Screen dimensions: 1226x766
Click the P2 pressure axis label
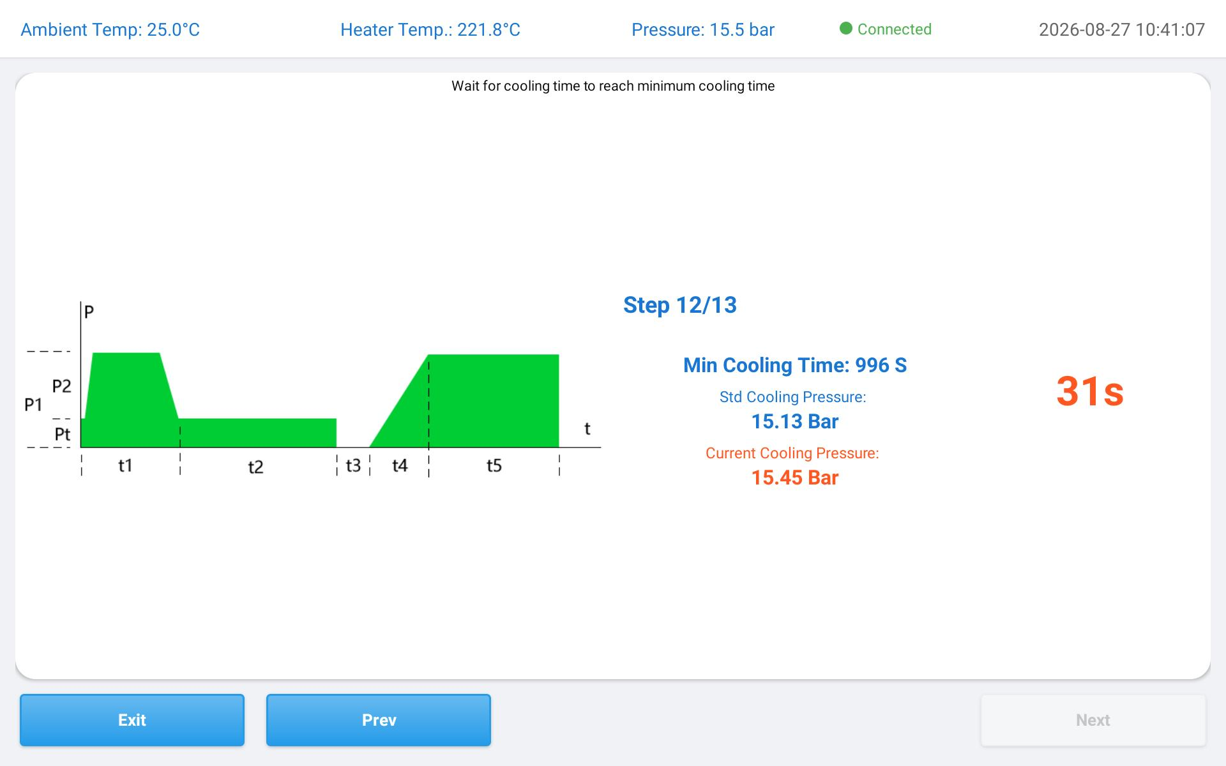point(62,386)
